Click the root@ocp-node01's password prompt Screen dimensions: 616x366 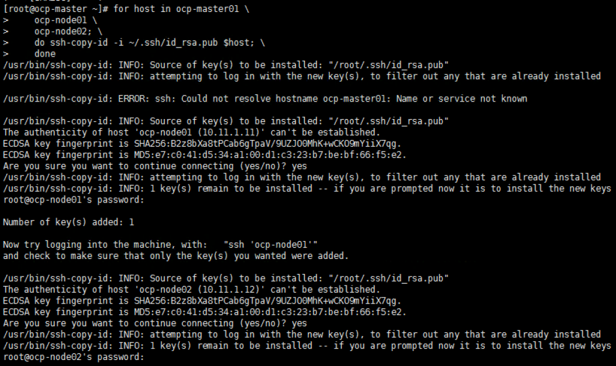tap(73, 200)
